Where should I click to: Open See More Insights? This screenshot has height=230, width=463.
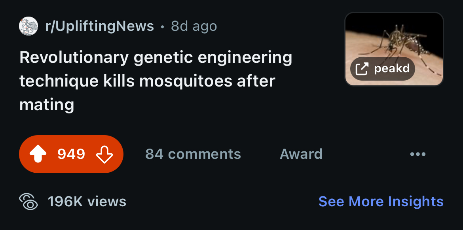[x=381, y=202]
